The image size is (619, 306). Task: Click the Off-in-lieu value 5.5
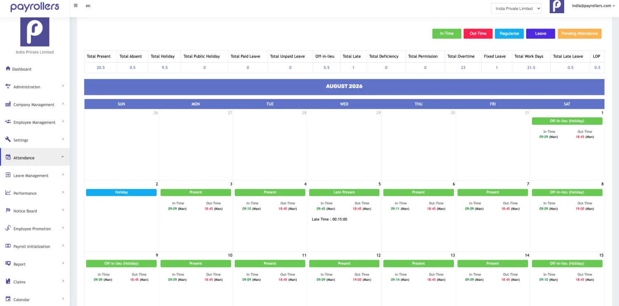(x=326, y=68)
